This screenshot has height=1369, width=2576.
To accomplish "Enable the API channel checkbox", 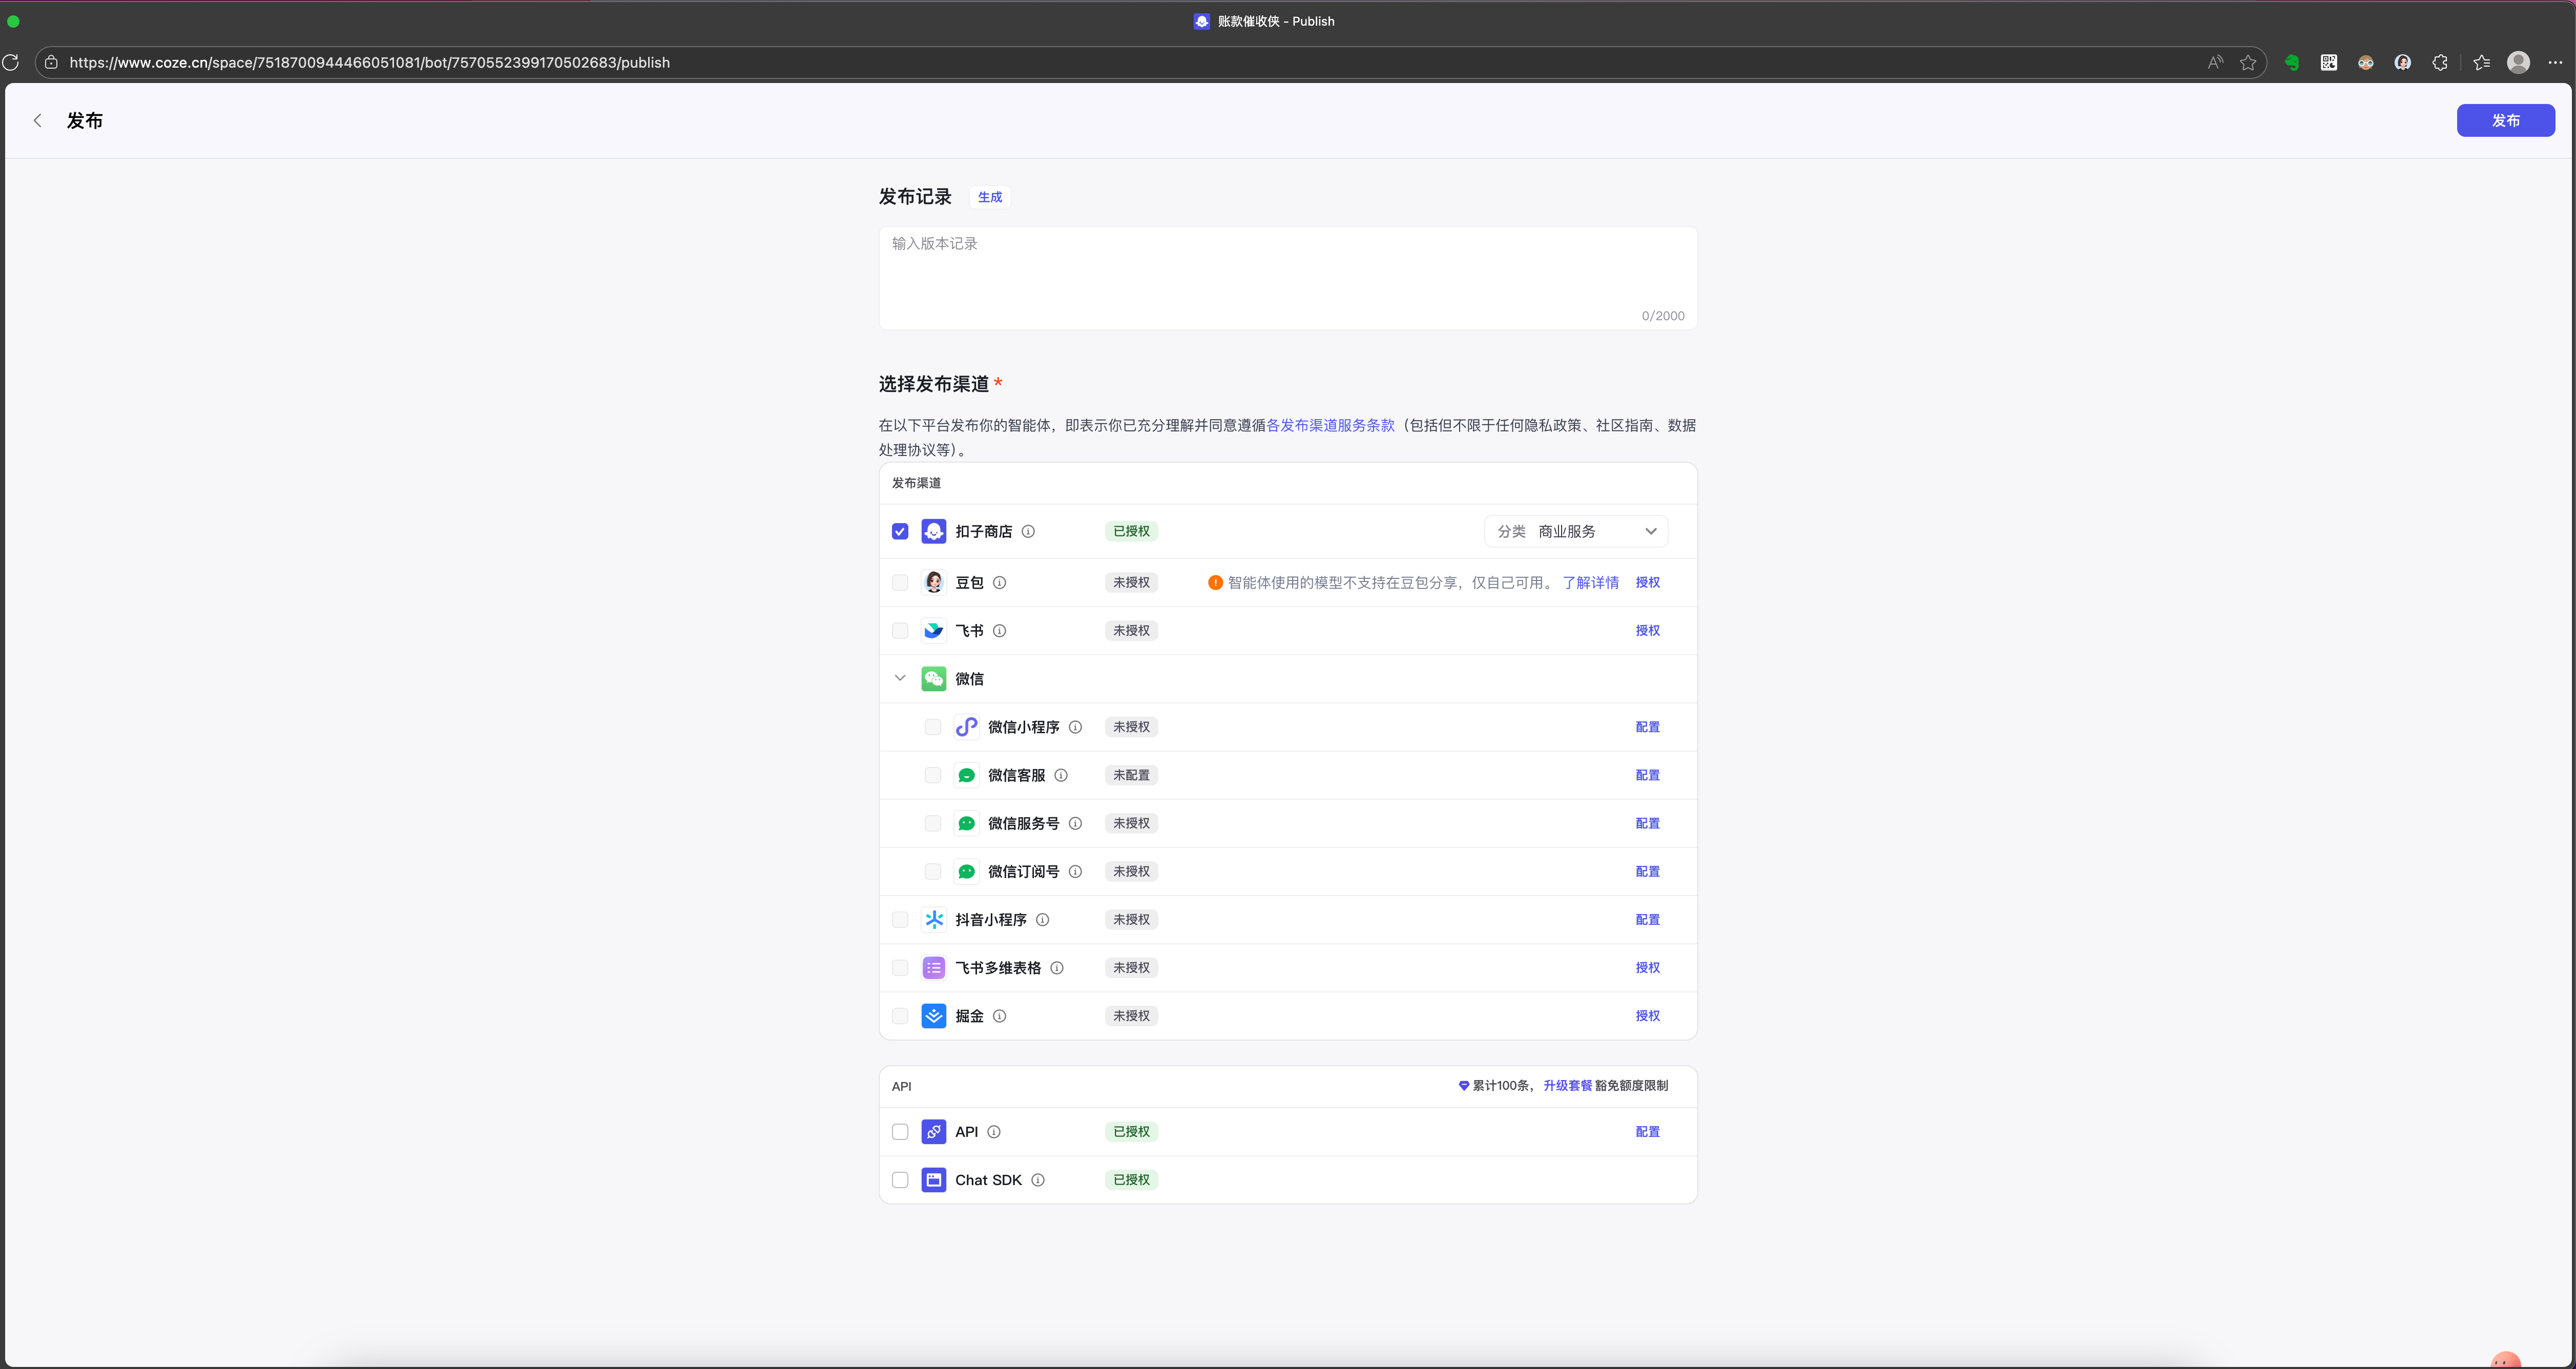I will [900, 1132].
